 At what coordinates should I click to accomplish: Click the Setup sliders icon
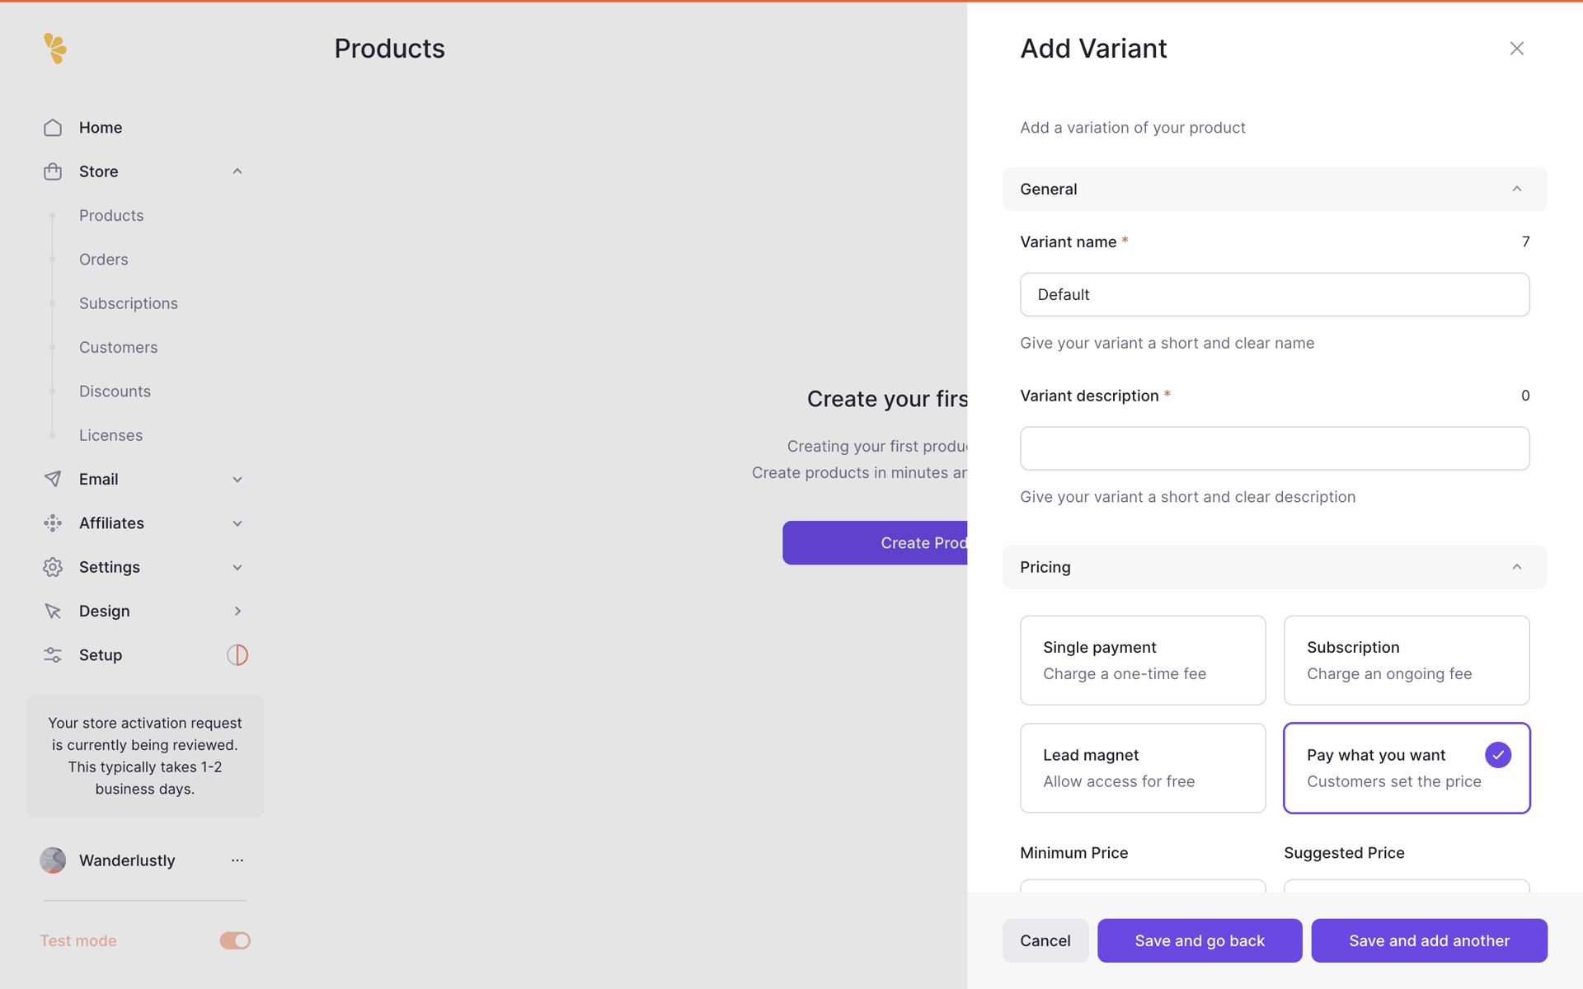53,655
